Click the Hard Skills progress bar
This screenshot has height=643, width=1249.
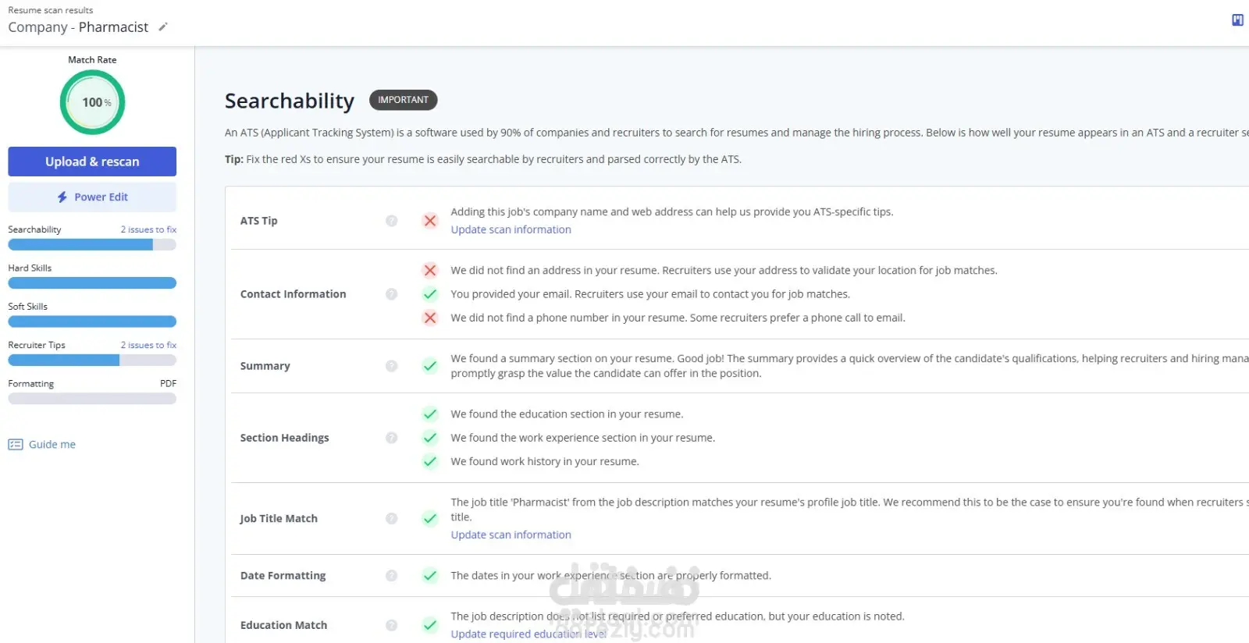click(92, 283)
